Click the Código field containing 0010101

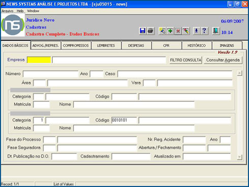click(x=124, y=120)
